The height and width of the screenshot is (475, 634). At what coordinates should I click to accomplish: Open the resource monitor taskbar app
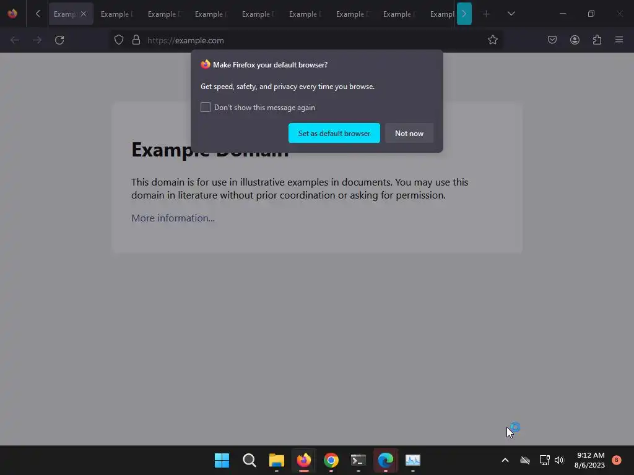(413, 460)
